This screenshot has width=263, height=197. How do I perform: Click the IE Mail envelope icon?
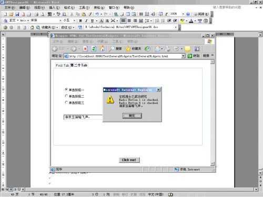(x=158, y=49)
